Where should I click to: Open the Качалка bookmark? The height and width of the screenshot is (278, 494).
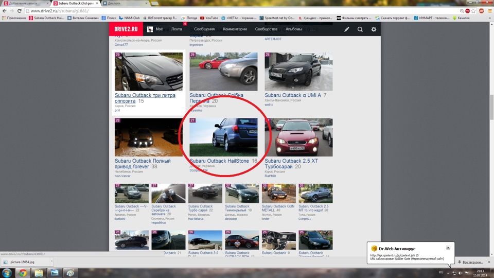[x=461, y=18]
